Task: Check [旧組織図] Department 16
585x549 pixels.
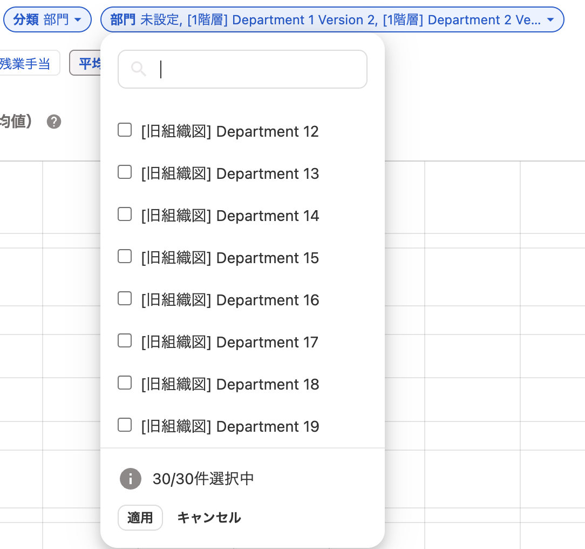Action: point(125,299)
